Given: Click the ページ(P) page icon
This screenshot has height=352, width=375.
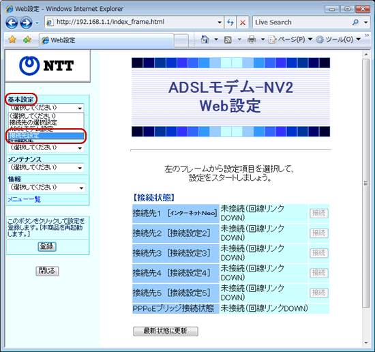Looking at the screenshot, I should tap(273, 40).
